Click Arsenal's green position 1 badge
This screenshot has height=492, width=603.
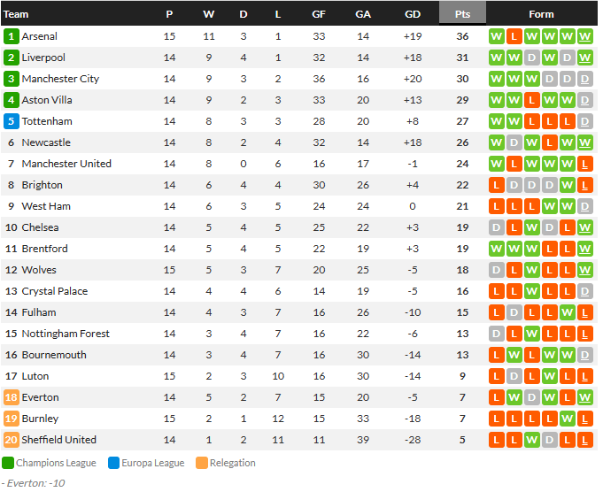[x=11, y=36]
